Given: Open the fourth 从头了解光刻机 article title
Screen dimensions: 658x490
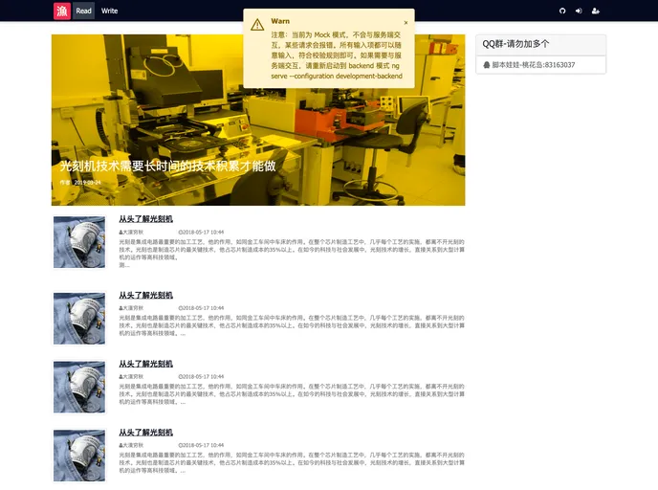Looking at the screenshot, I should [x=145, y=433].
